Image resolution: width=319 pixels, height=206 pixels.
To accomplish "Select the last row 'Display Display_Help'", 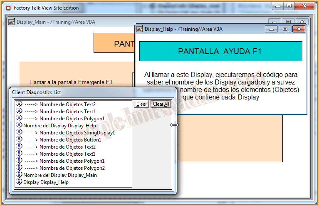I will click(x=46, y=182).
